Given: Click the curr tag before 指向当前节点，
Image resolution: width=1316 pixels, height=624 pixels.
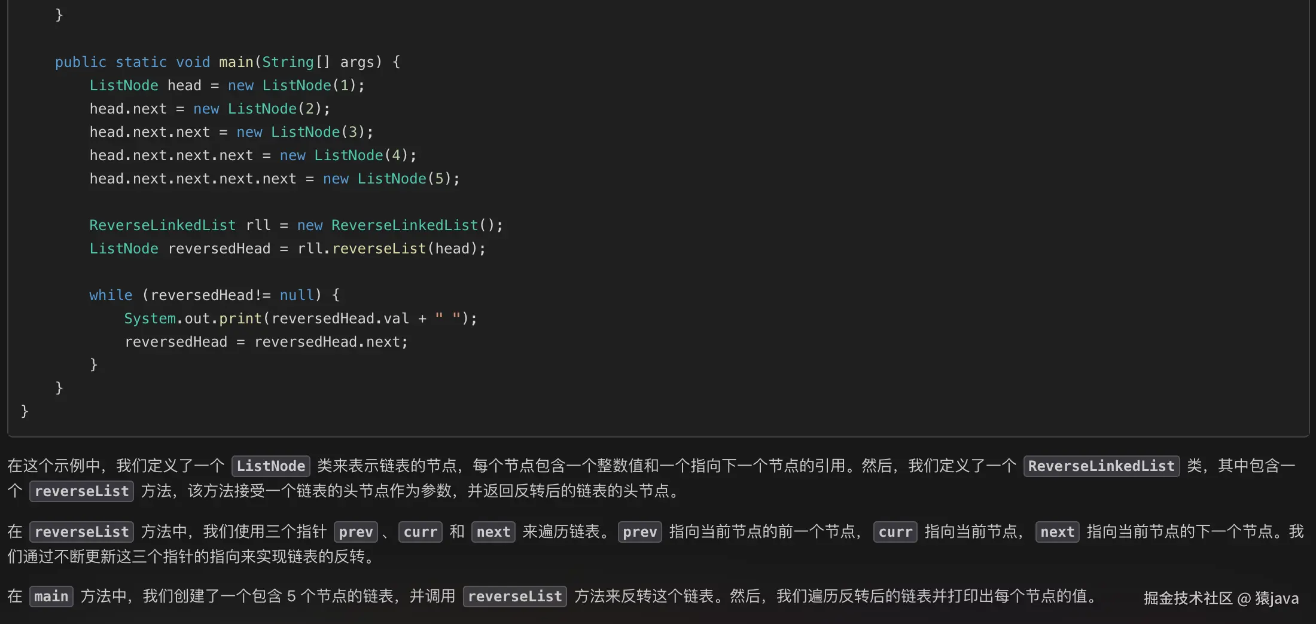Looking at the screenshot, I should pyautogui.click(x=895, y=531).
